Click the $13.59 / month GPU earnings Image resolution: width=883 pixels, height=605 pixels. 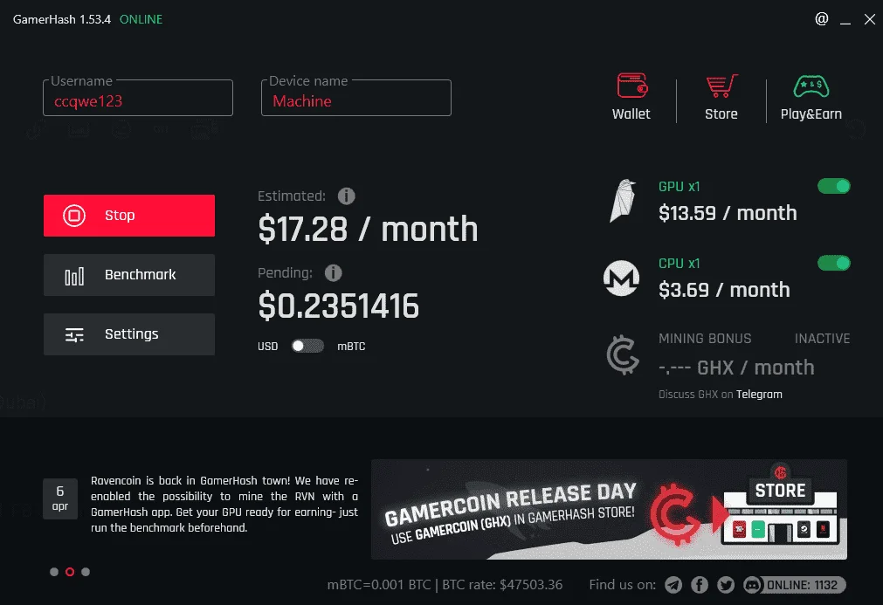pyautogui.click(x=728, y=213)
